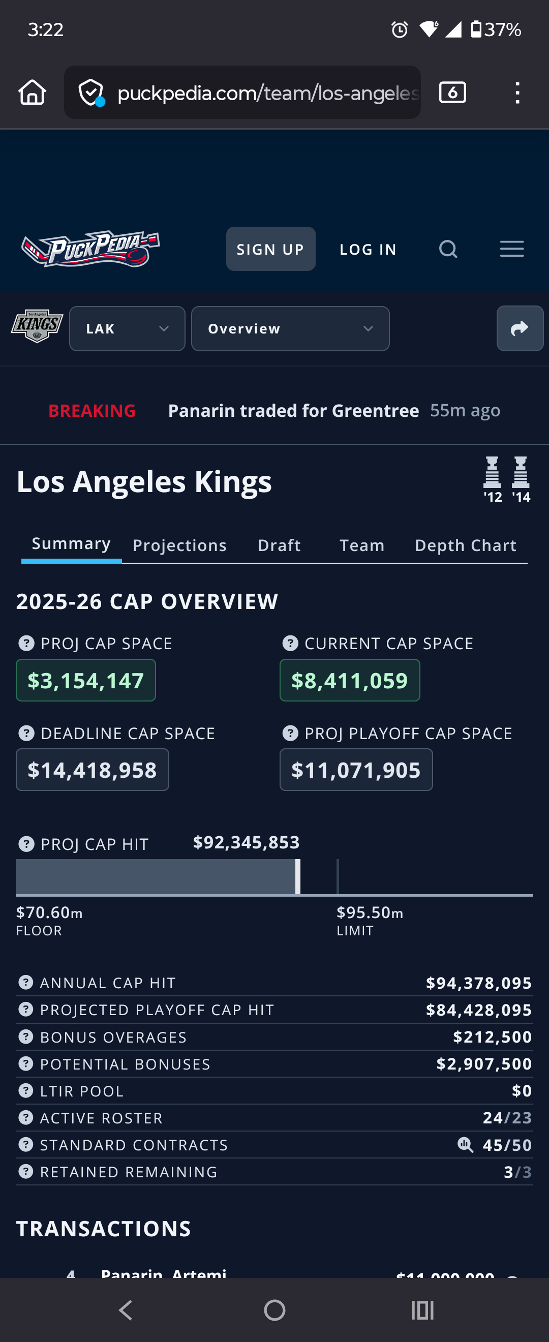Viewport: 549px width, 1342px height.
Task: Tap the browser home icon
Action: coord(33,93)
